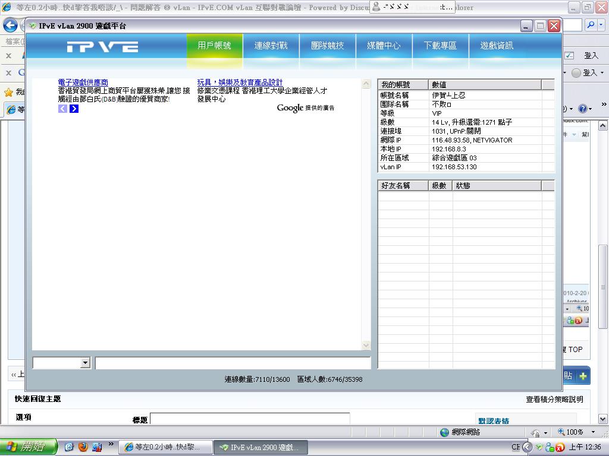Switch to the IE forum taskbar button
The height and width of the screenshot is (456, 609).
165,447
